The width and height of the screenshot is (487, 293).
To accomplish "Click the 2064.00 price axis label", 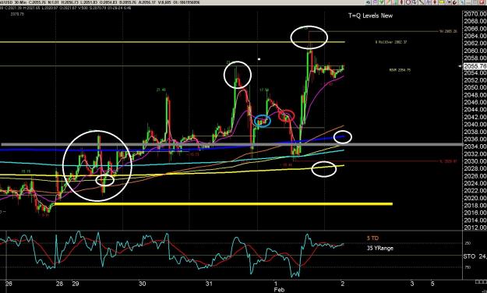I will [475, 36].
